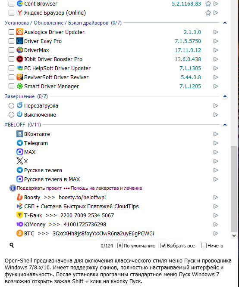This screenshot has width=239, height=287.
Task: Click the MAX messenger icon
Action: point(20,152)
